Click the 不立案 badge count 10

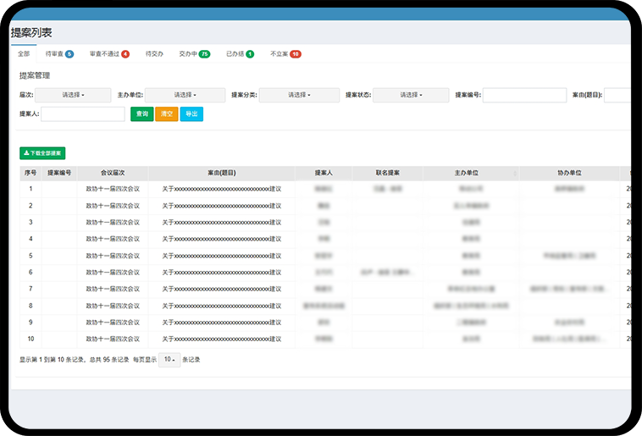(296, 54)
